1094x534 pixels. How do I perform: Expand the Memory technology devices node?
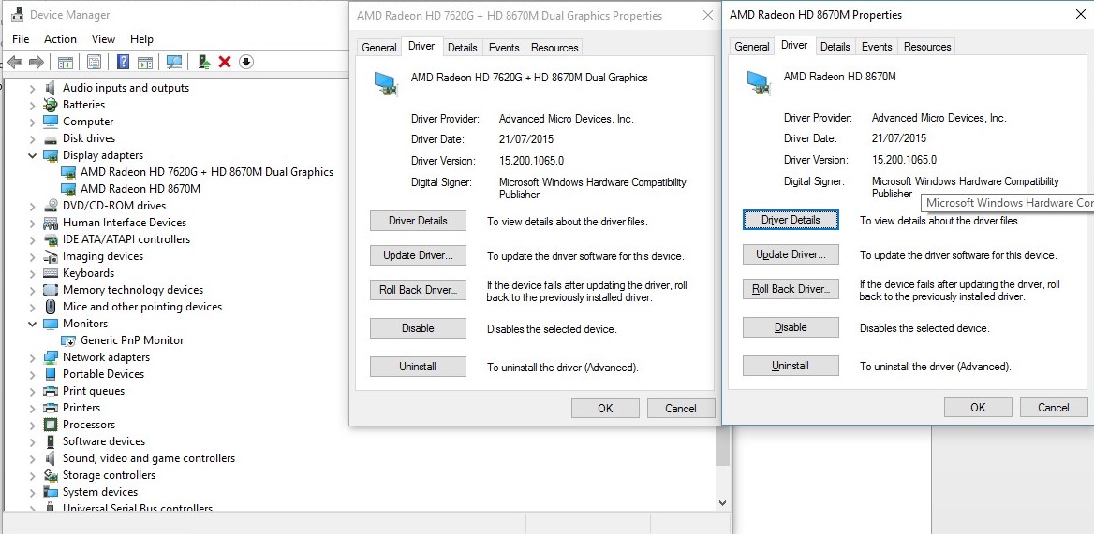click(32, 290)
